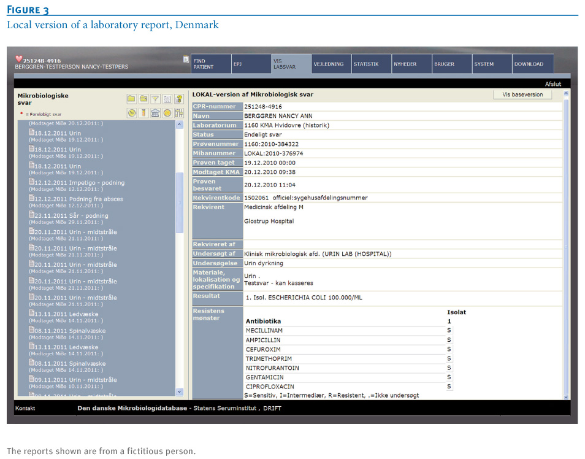Click the name value BERGGREN NANCY ANN
Viewport: 585px width, 459px height.
point(278,116)
